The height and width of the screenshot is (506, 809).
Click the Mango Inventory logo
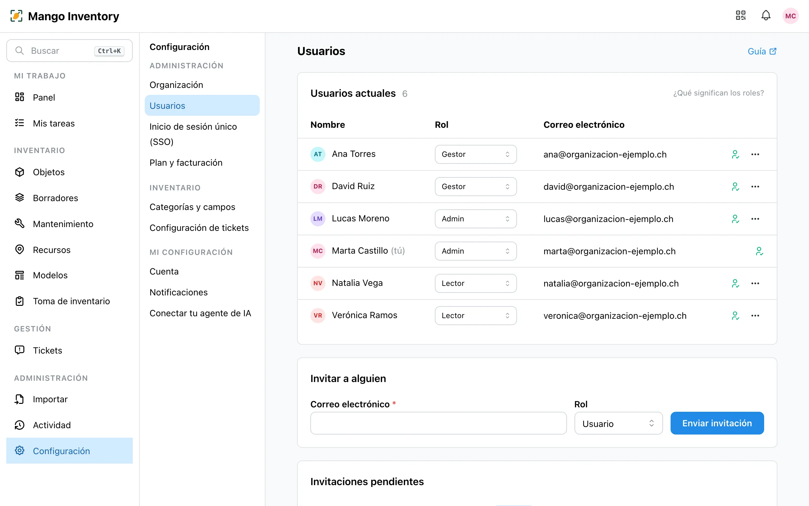click(64, 16)
